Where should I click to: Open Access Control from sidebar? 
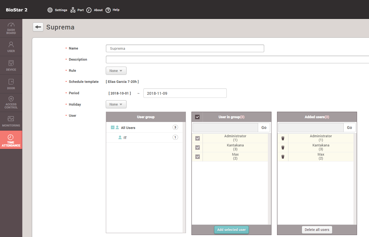coord(11,103)
